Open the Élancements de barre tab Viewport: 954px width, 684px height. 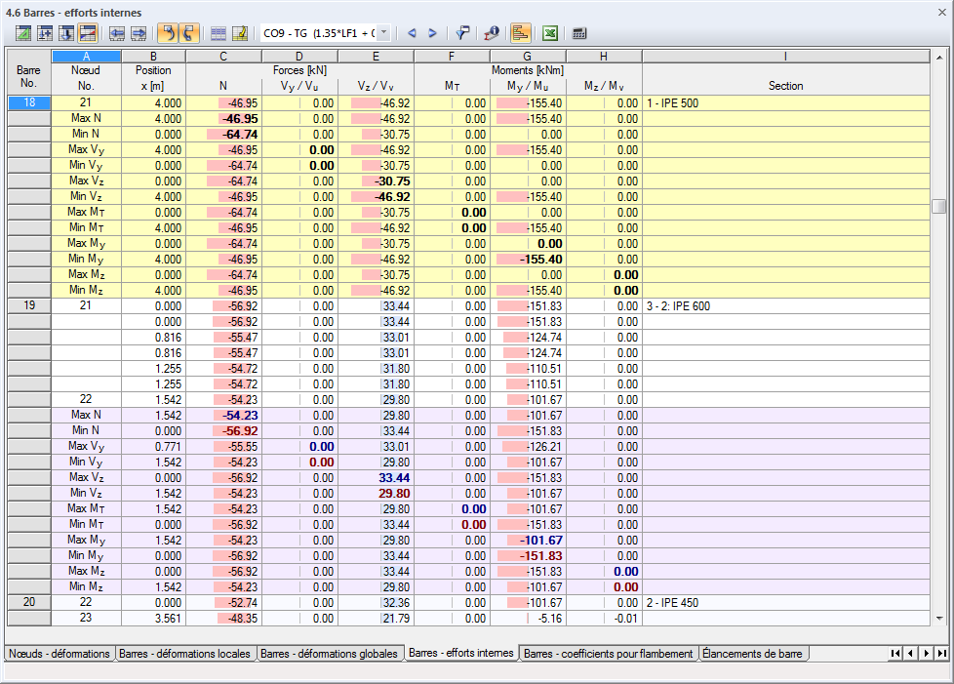752,654
